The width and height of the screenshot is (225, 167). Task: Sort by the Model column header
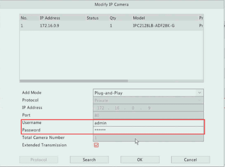coord(139,18)
